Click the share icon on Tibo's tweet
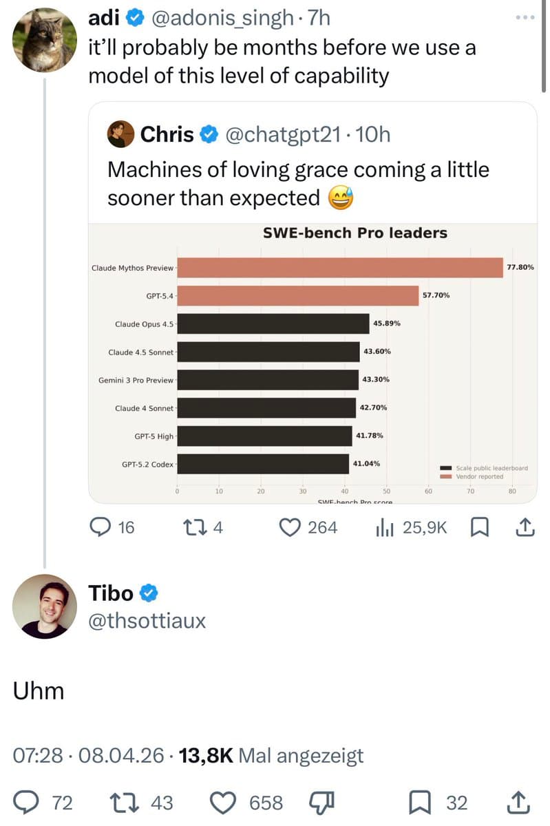The image size is (550, 826). (519, 801)
